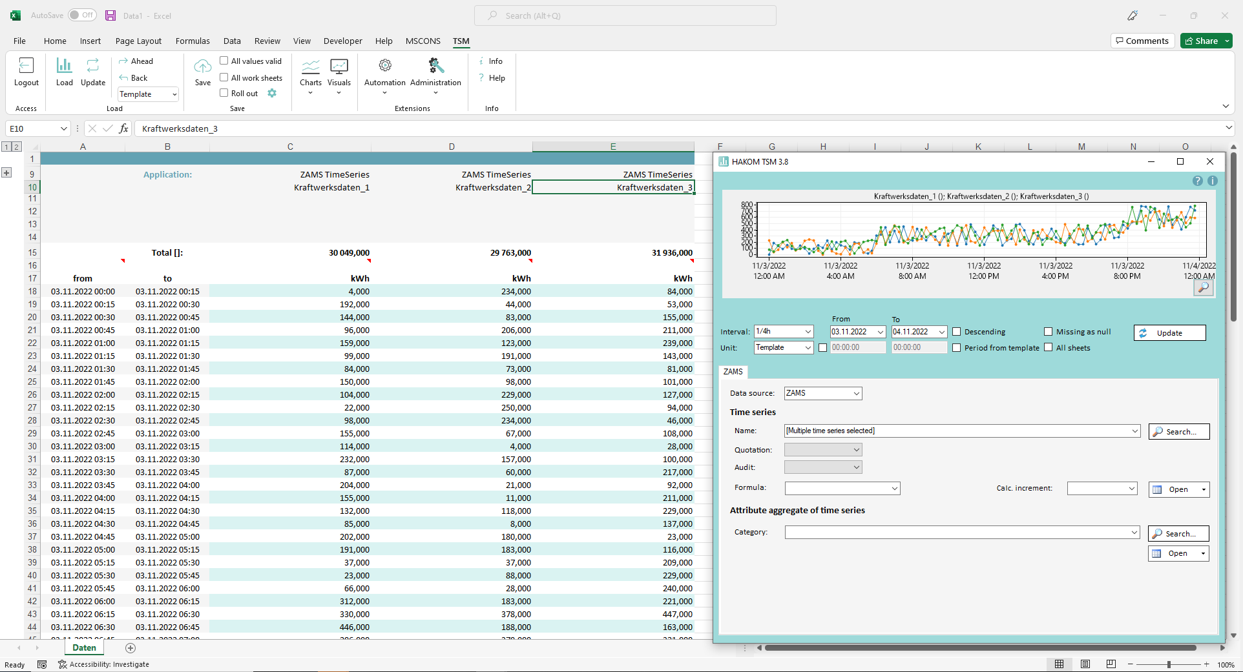Click the Comments button

(x=1143, y=41)
